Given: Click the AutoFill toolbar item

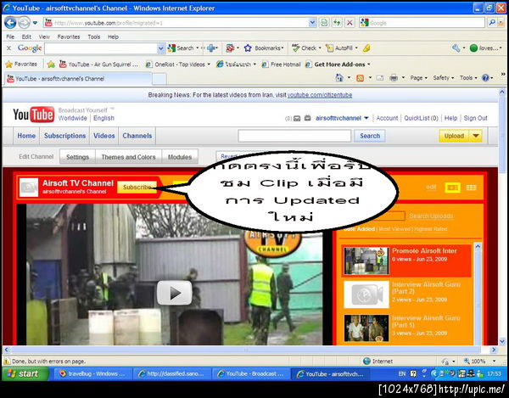Looking at the screenshot, I should coord(341,48).
